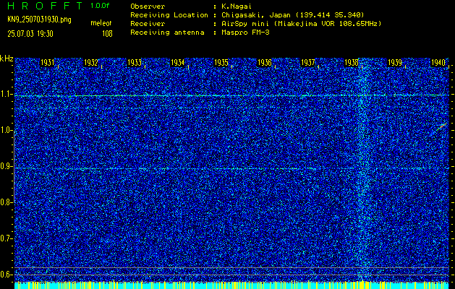The width and height of the screenshot is (455, 289).
Task: Click the Receiver field label
Action: coord(148,24)
